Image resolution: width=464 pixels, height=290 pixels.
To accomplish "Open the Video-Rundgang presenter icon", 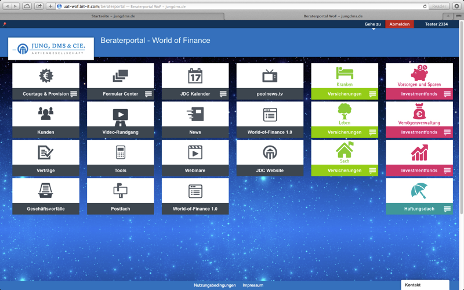I will pos(121,118).
